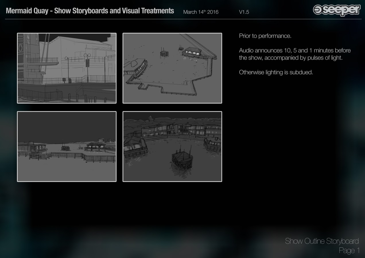The width and height of the screenshot is (365, 258).
Task: Click the circular arrow emblem in Seeper logo
Action: [x=318, y=10]
